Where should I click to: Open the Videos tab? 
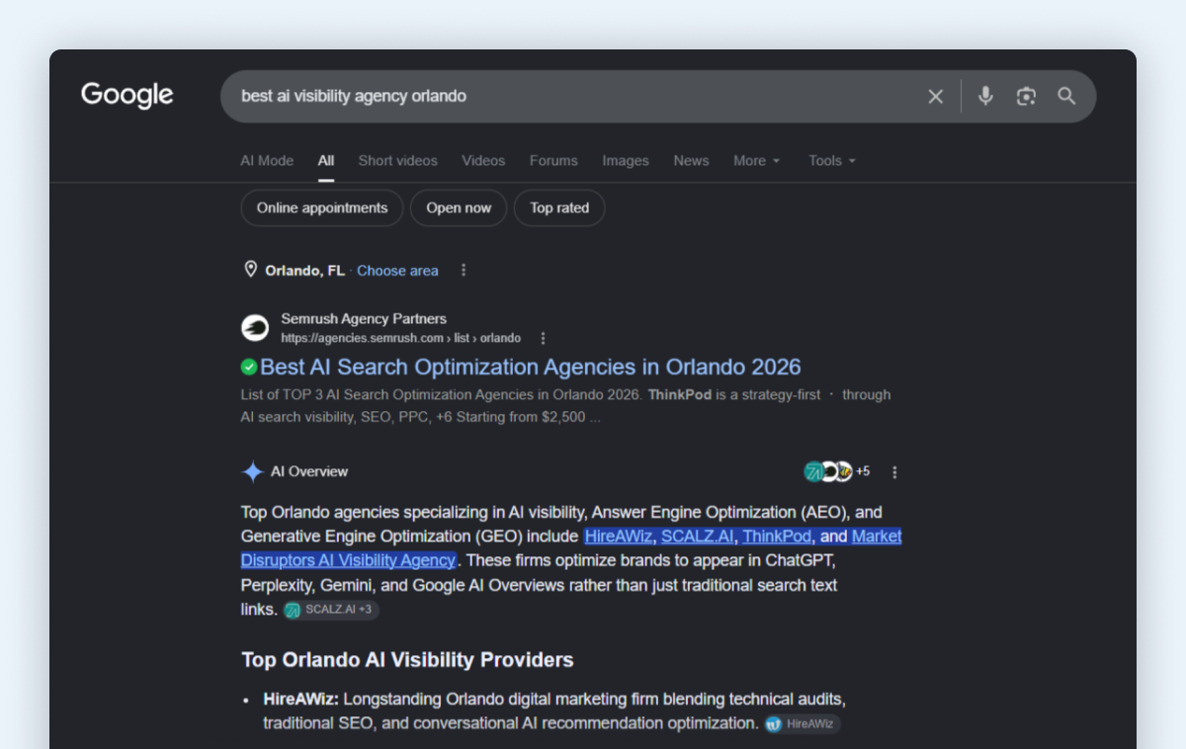(483, 160)
